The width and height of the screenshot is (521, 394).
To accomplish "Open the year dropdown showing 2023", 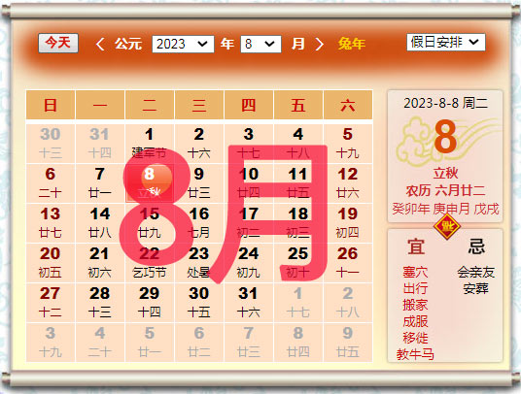I will coord(183,44).
